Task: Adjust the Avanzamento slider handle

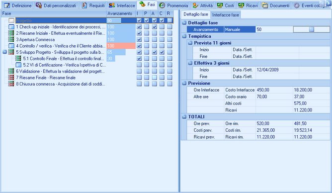Action: coord(312,29)
